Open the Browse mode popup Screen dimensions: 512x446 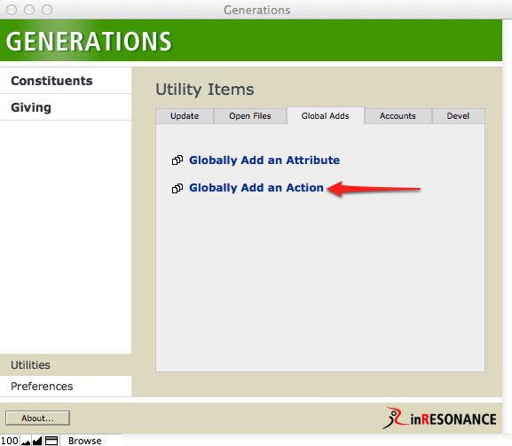[85, 441]
